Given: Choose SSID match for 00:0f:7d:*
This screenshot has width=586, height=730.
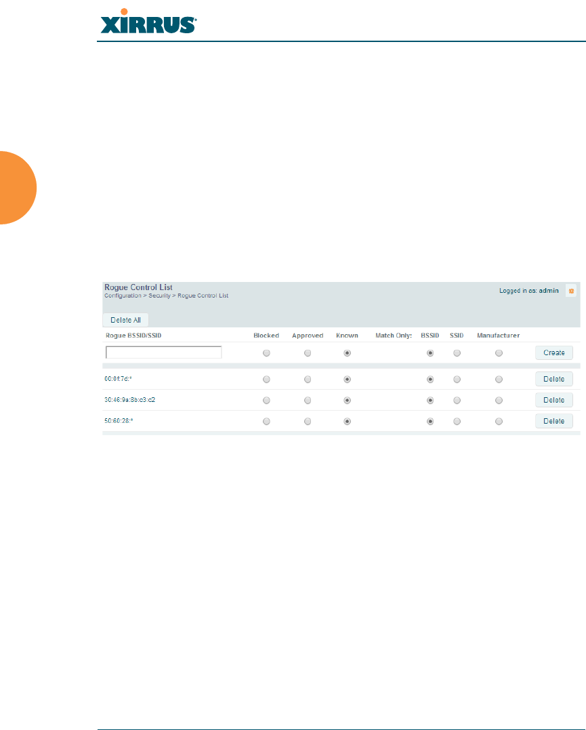Looking at the screenshot, I should tap(457, 380).
